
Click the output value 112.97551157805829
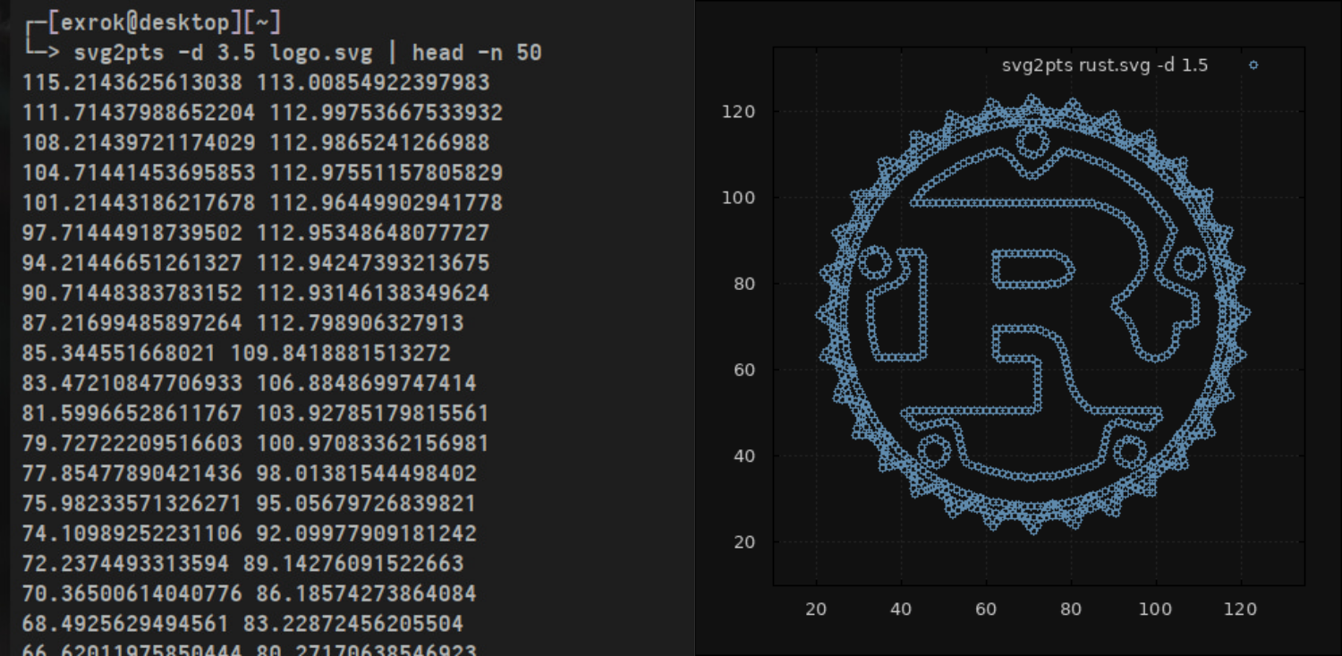386,173
